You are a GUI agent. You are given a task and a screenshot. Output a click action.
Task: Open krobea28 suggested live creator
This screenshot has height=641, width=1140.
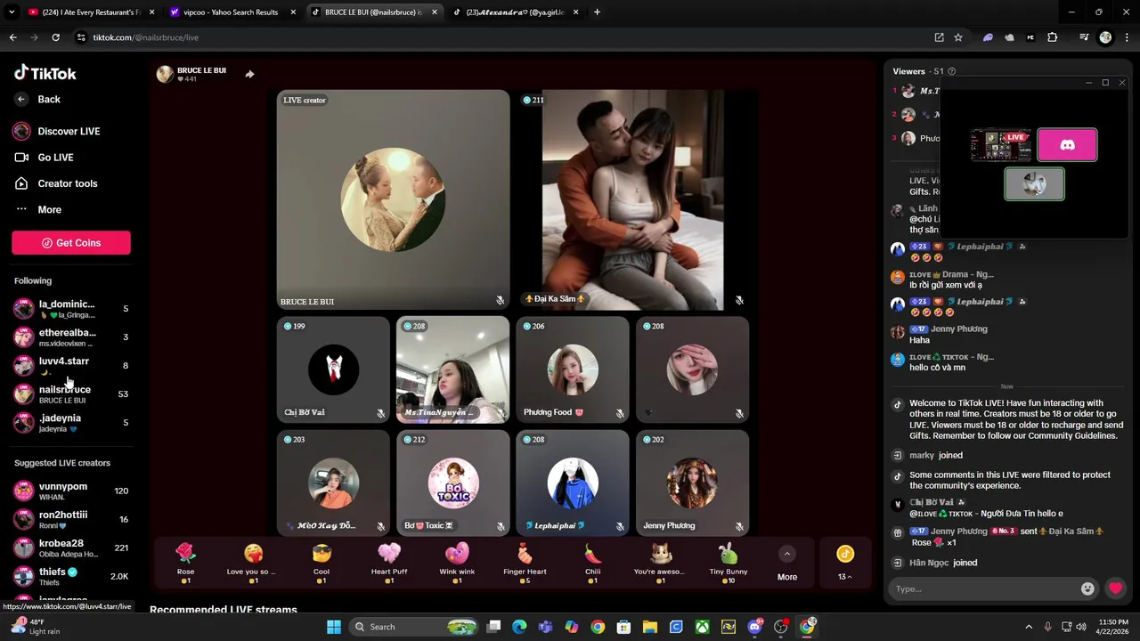[71, 548]
